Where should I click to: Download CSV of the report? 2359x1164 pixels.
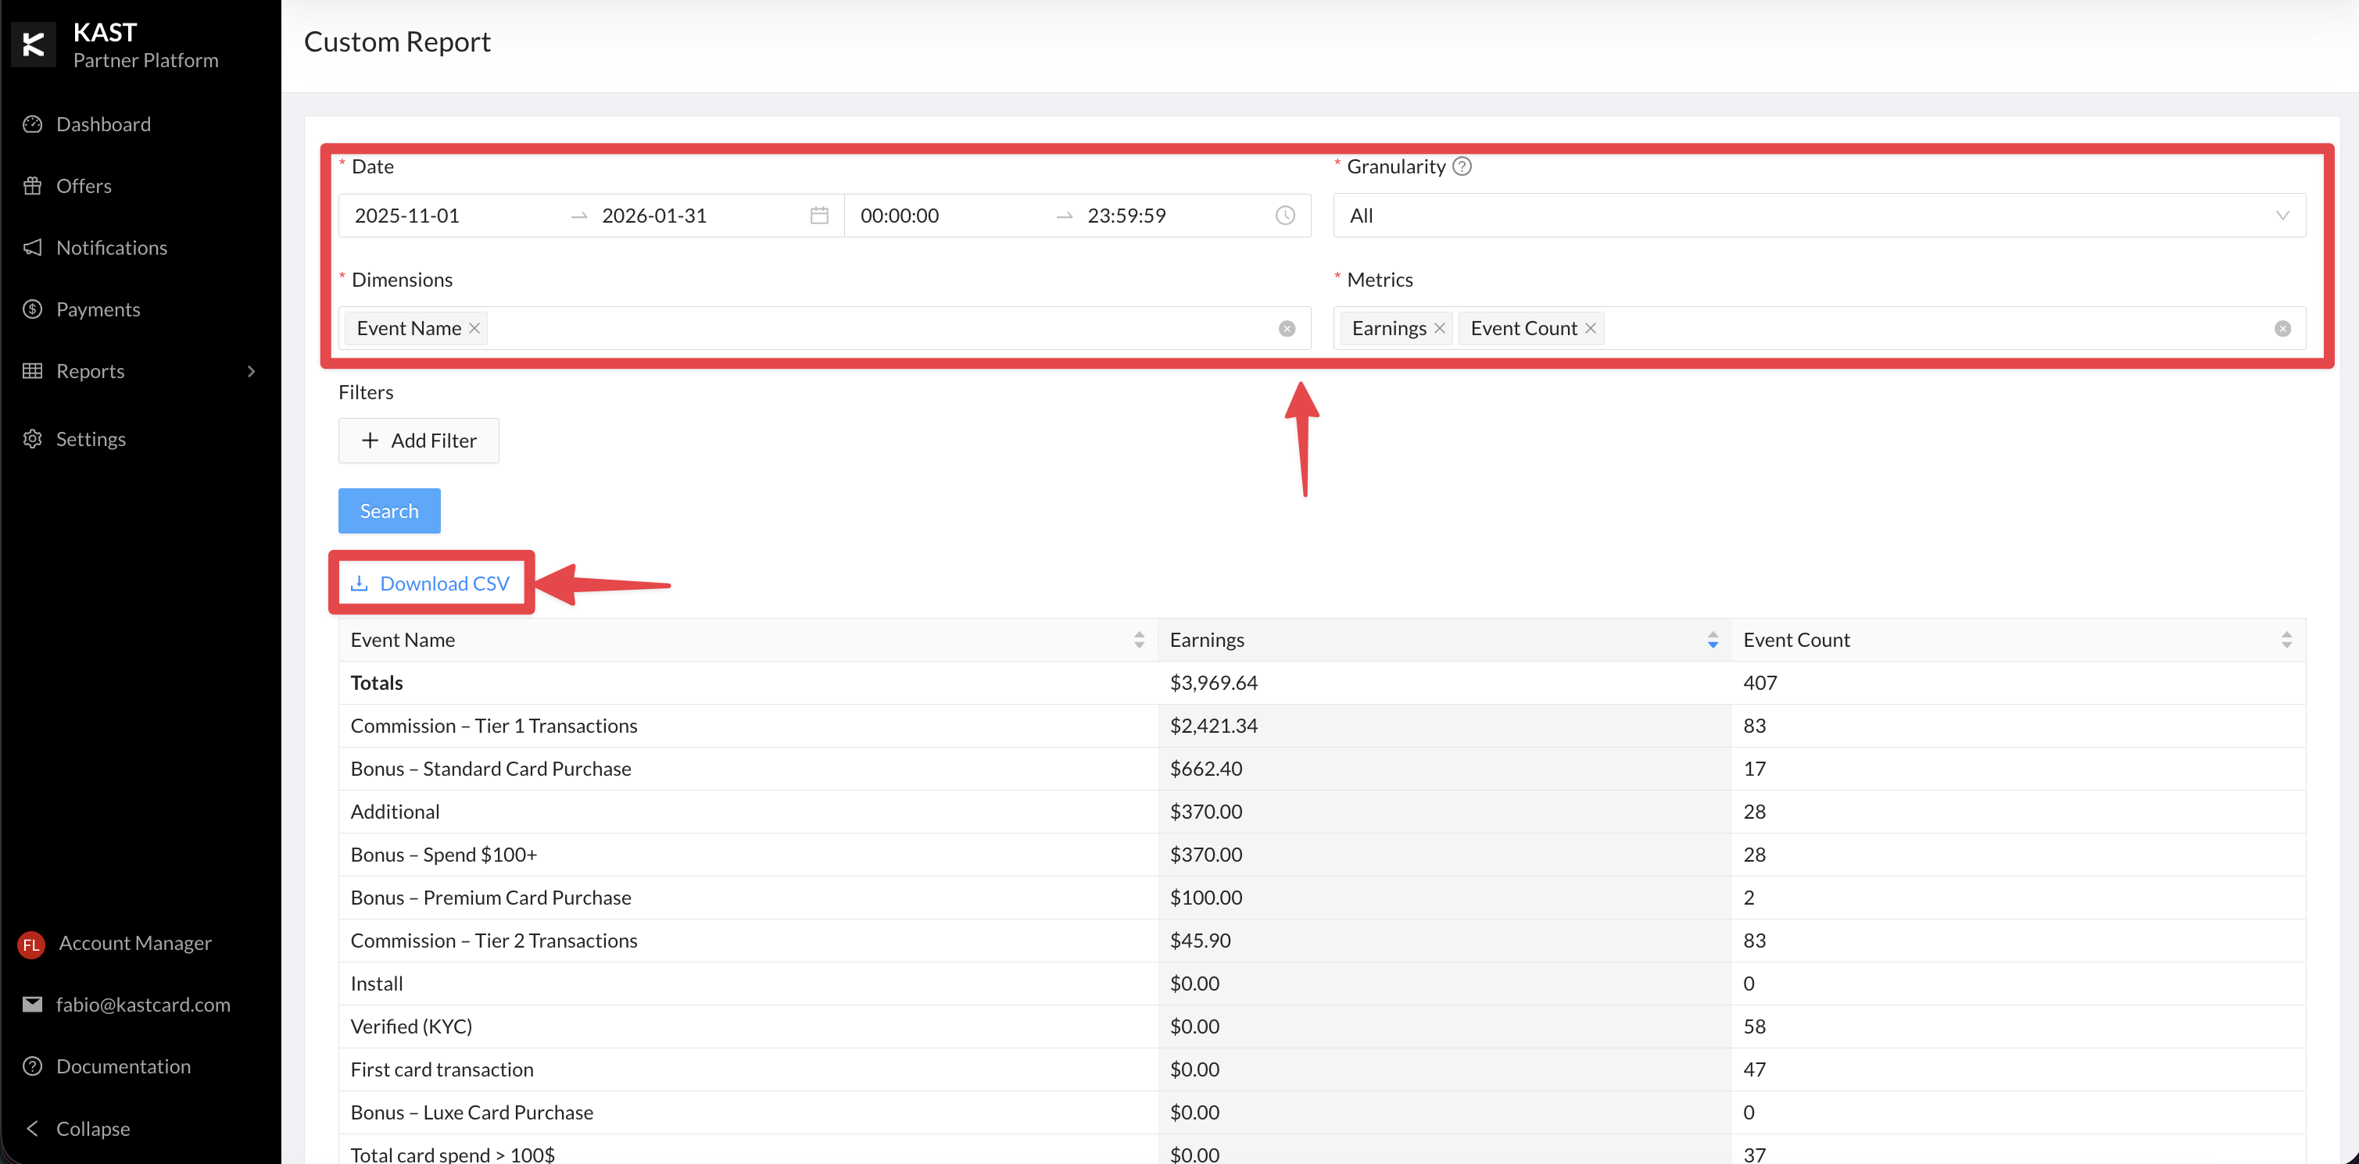[x=431, y=583]
